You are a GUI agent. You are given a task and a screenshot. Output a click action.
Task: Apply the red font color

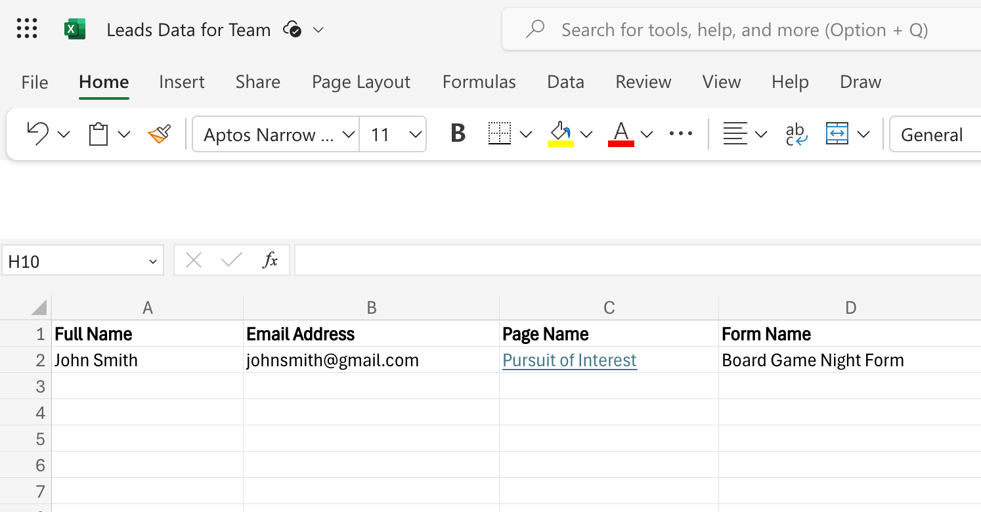click(x=621, y=134)
